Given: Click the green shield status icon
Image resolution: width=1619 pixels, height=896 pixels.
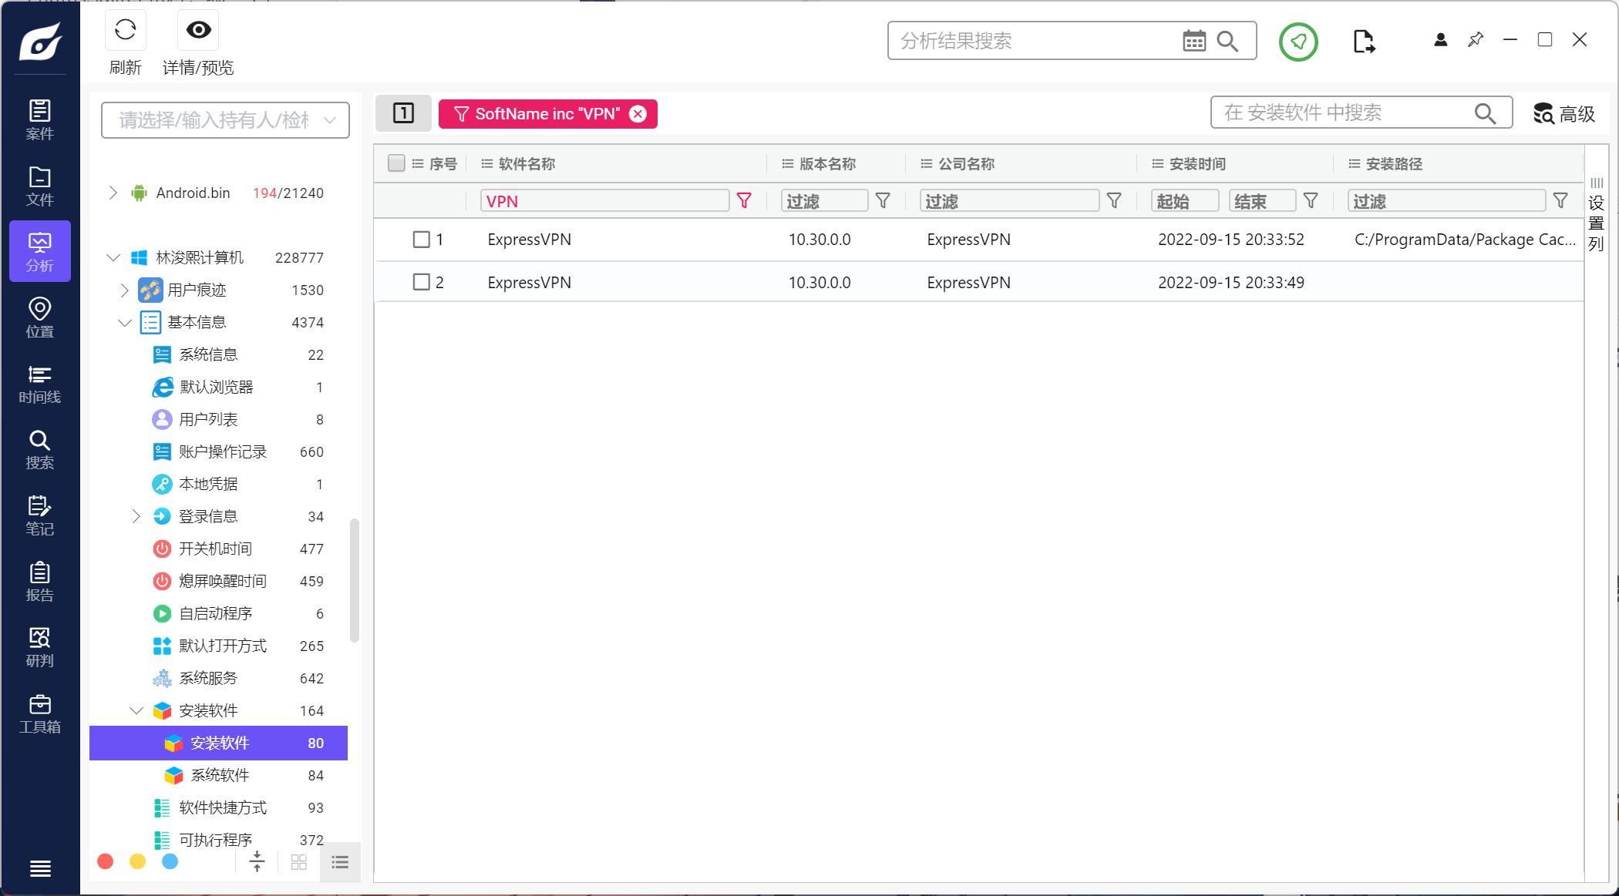Looking at the screenshot, I should pyautogui.click(x=1298, y=41).
